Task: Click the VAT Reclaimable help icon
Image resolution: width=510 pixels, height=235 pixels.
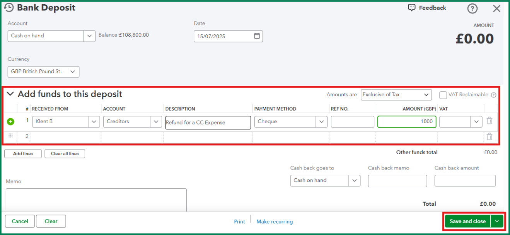Action: click(493, 95)
